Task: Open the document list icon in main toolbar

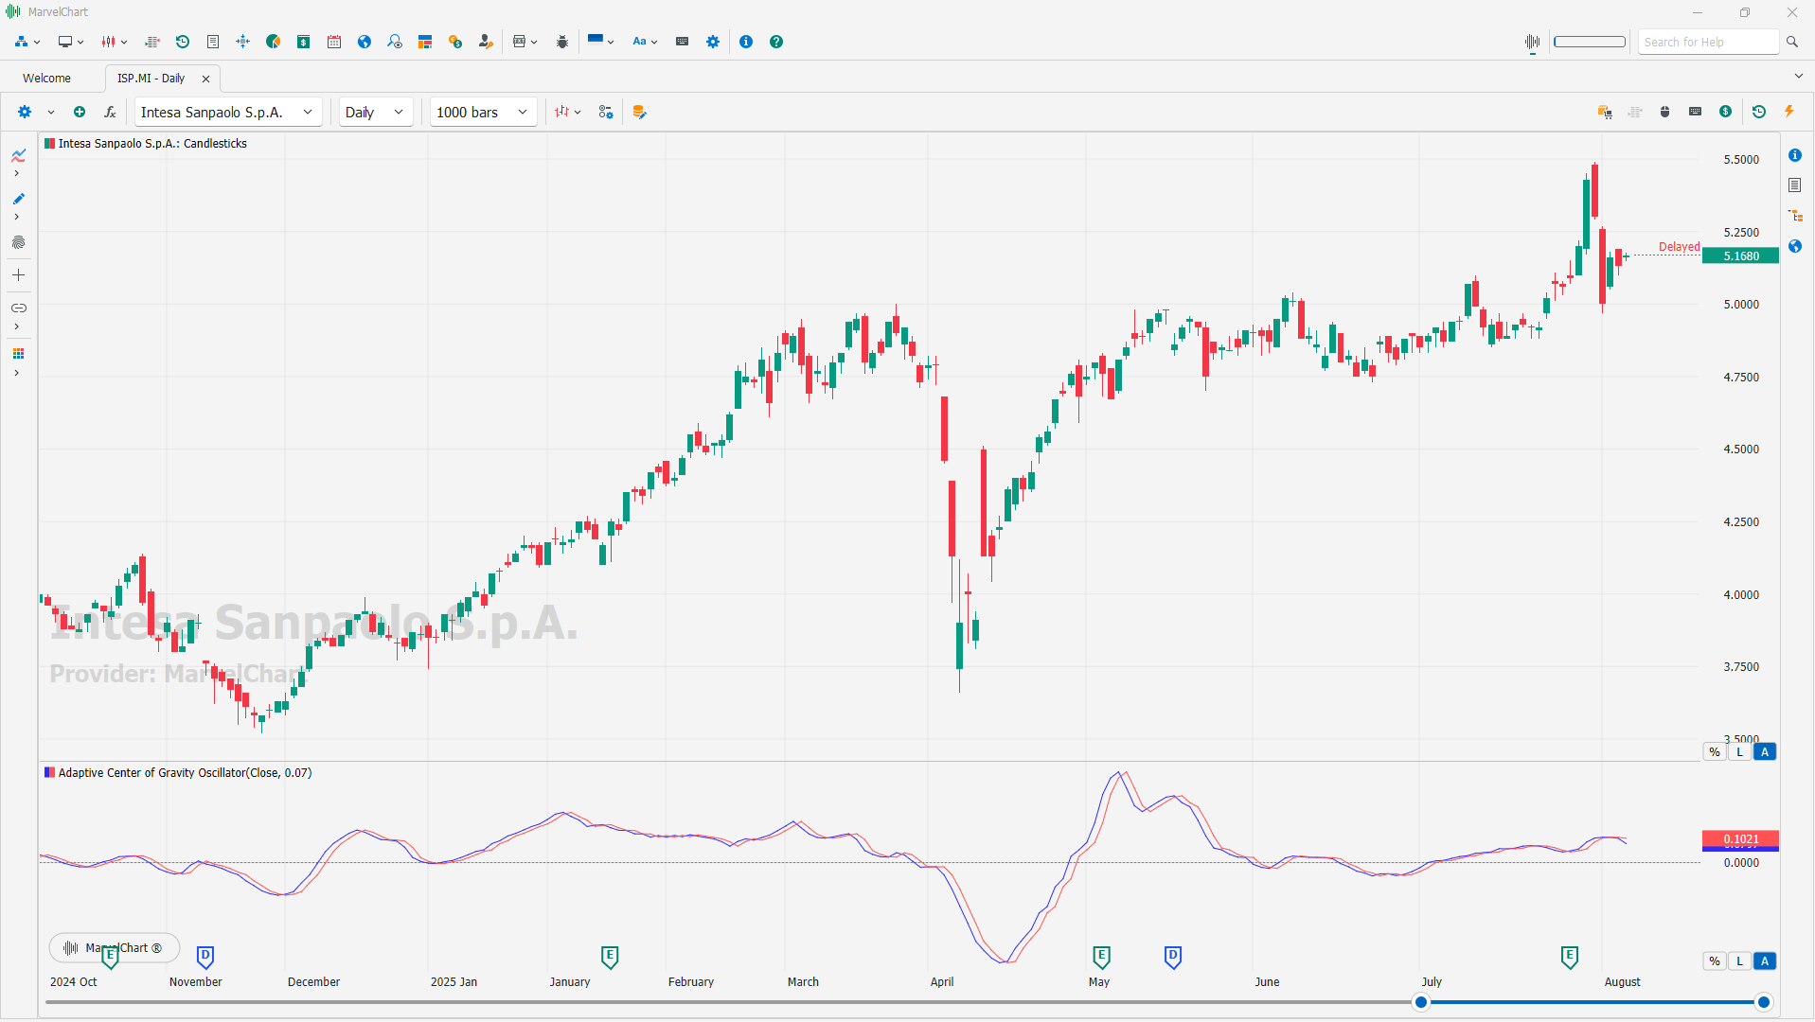Action: pyautogui.click(x=213, y=42)
